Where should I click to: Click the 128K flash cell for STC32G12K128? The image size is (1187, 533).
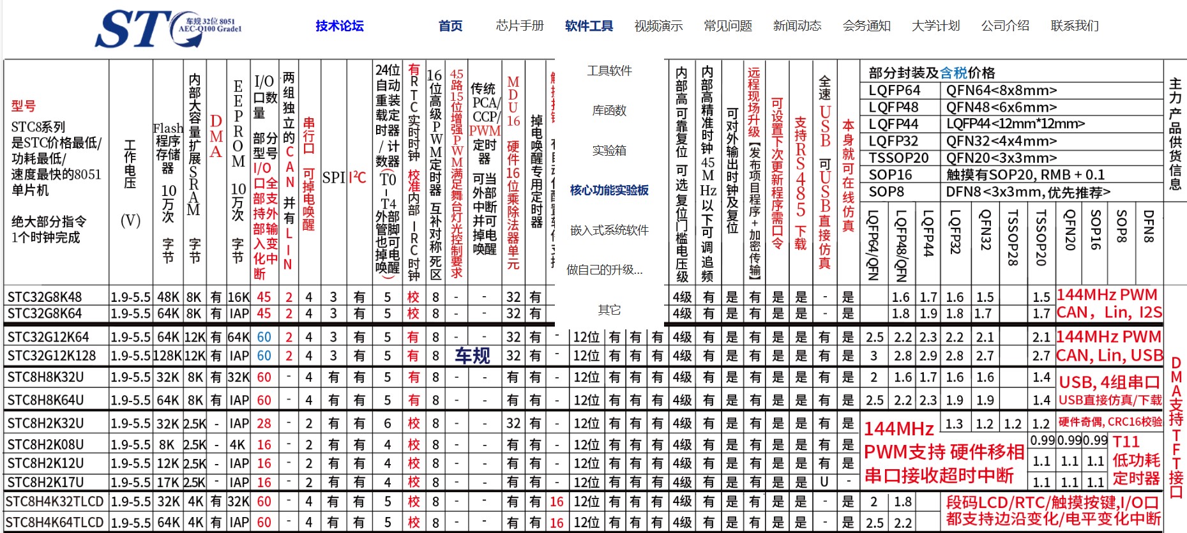tap(168, 356)
